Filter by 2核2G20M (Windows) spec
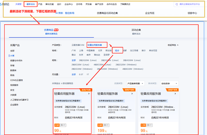 (x=126, y=65)
